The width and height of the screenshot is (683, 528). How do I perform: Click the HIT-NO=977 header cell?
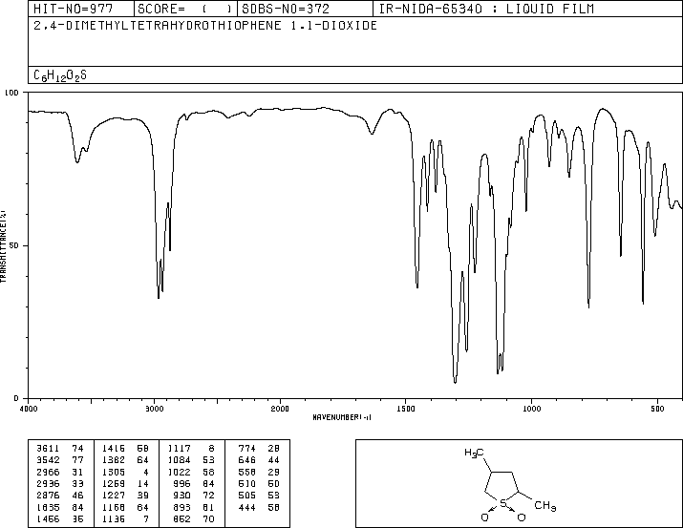[x=81, y=9]
